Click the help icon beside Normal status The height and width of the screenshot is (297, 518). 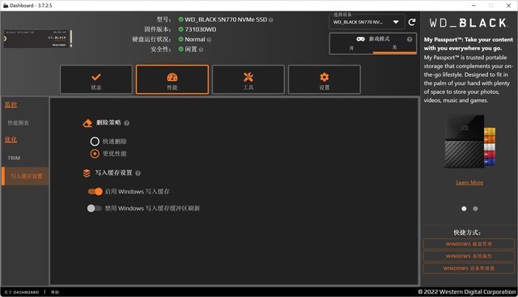tap(209, 40)
